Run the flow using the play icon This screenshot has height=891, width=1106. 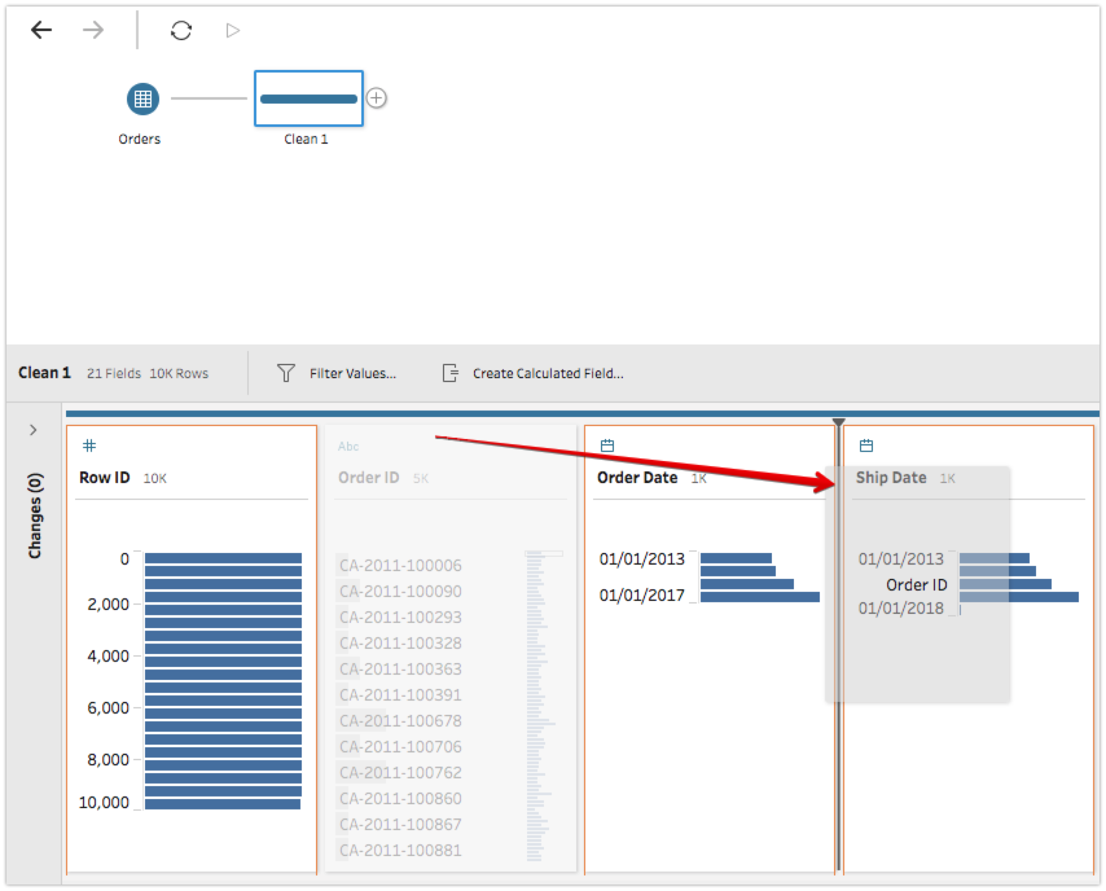coord(232,30)
